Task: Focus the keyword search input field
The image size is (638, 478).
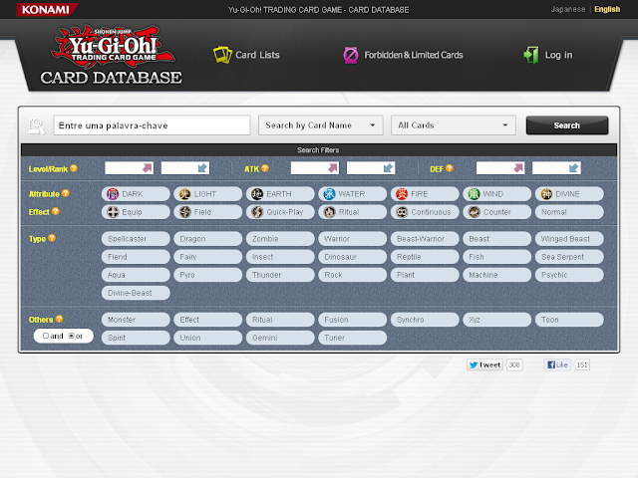Action: point(152,125)
